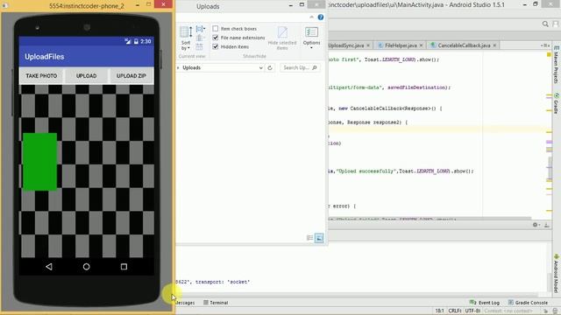Screen dimensions: 561x315
Task: Open the Gradle Console
Action: (x=528, y=303)
